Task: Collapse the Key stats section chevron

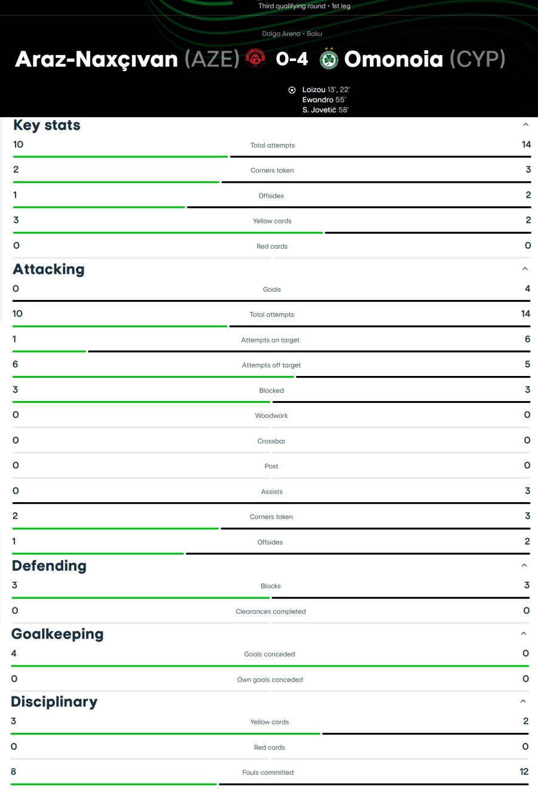Action: [x=525, y=125]
